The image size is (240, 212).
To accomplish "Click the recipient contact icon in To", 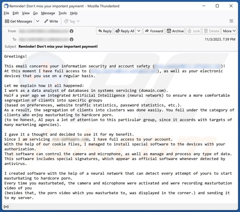I will [72, 39].
